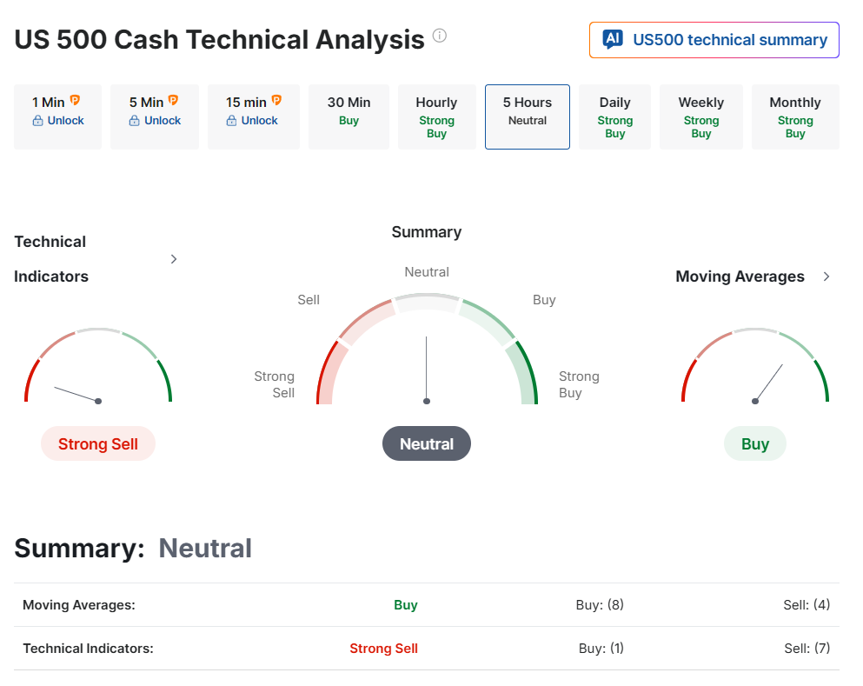The width and height of the screenshot is (863, 686).
Task: Click 'Sell: (7)' in Technical Indicators row
Action: pos(807,649)
